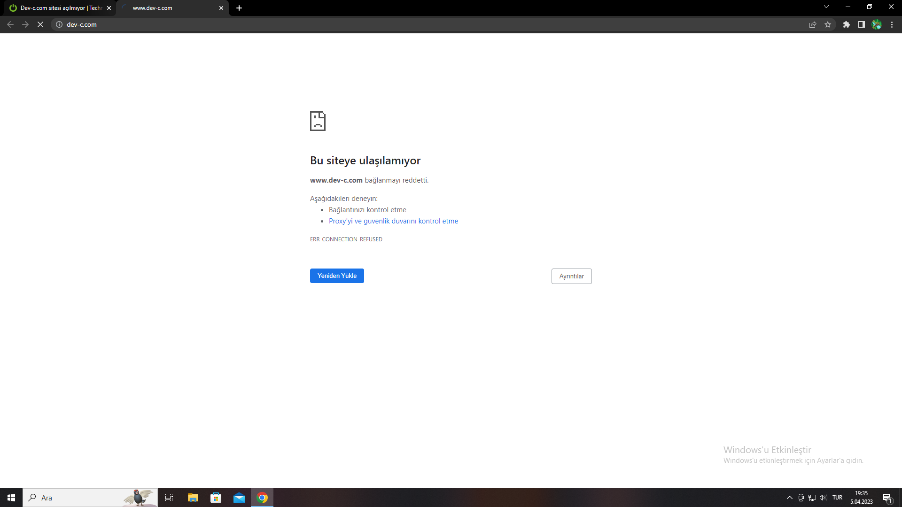Open the Extensions puzzle icon

tap(846, 24)
